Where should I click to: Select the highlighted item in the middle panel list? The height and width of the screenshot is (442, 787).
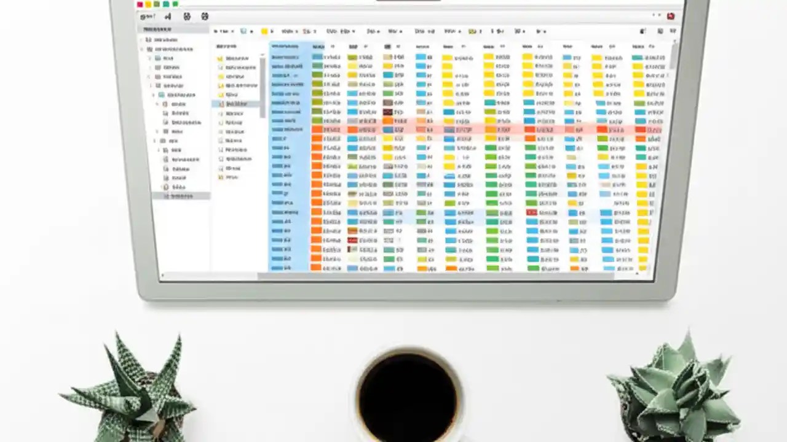coord(240,104)
